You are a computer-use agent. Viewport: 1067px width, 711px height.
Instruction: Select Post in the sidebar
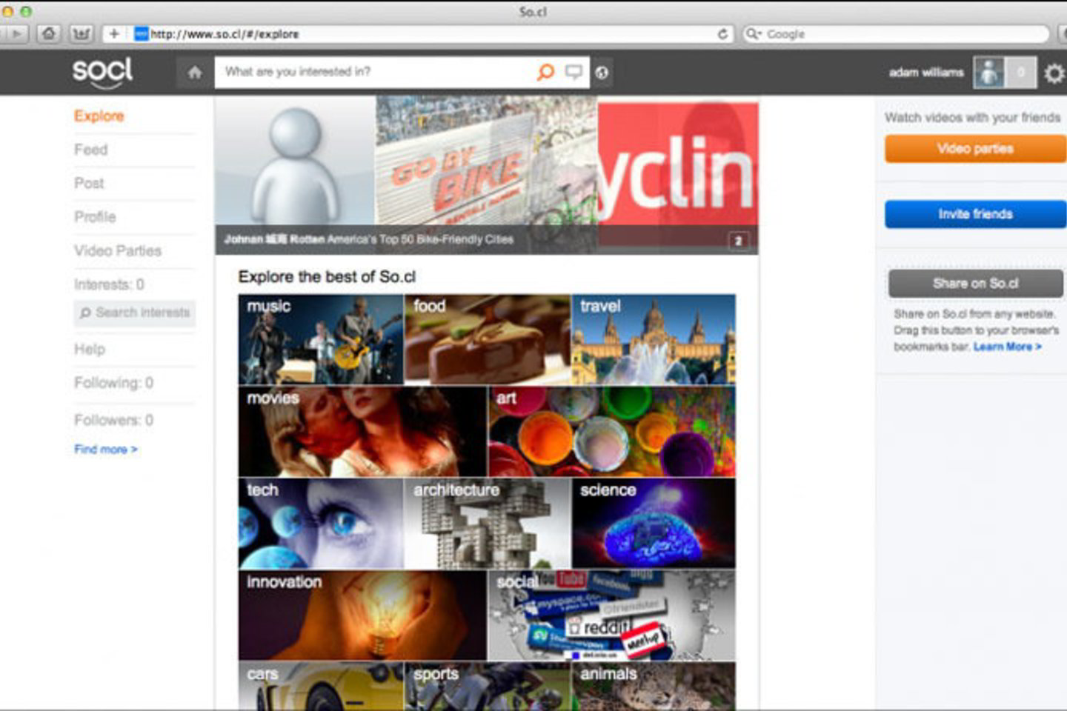click(x=89, y=183)
